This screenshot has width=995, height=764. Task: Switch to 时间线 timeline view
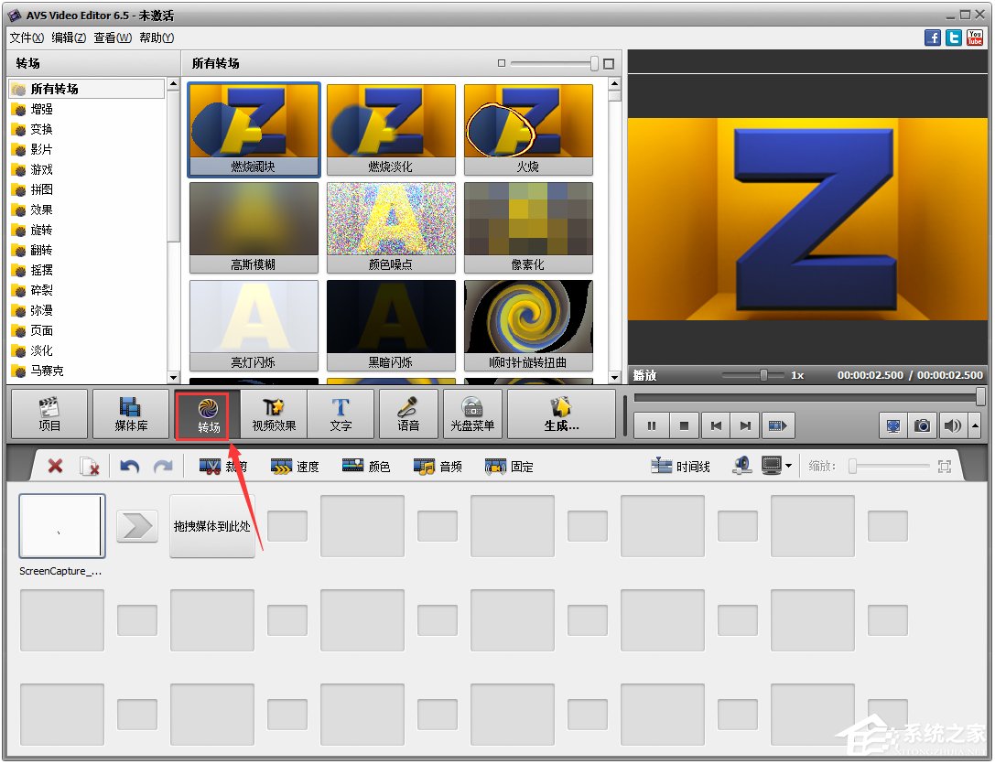click(681, 467)
